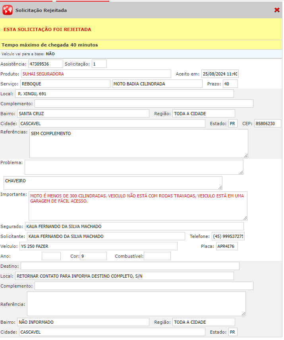Select the empty destination Complemento field
The width and height of the screenshot is (284, 340).
point(144,286)
